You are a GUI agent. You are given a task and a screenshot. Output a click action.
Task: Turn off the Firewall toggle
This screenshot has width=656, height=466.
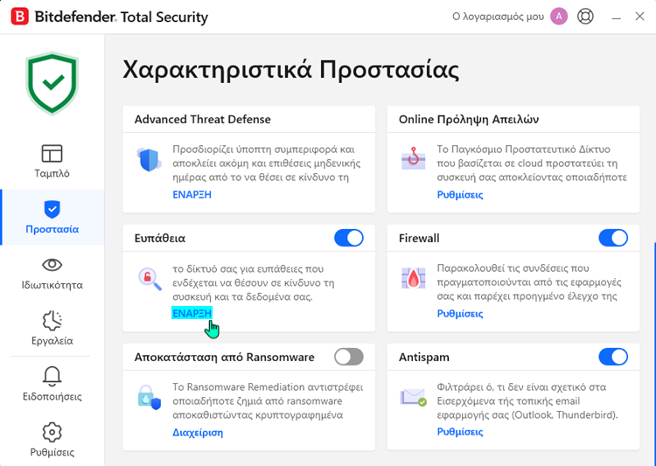[612, 238]
